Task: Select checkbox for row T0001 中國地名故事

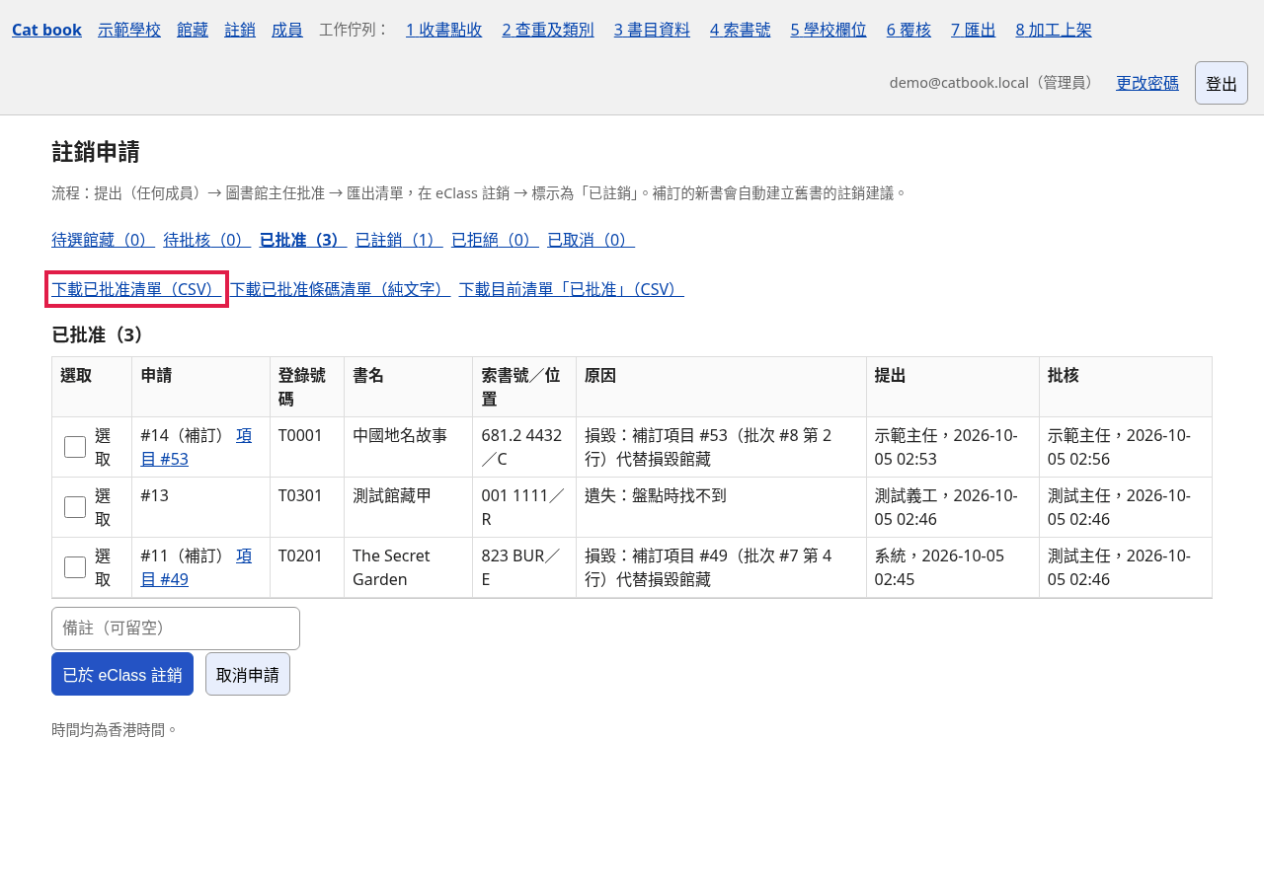Action: coord(75,447)
